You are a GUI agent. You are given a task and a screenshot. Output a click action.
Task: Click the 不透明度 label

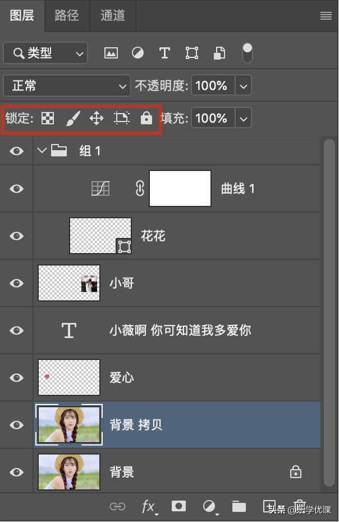point(162,85)
